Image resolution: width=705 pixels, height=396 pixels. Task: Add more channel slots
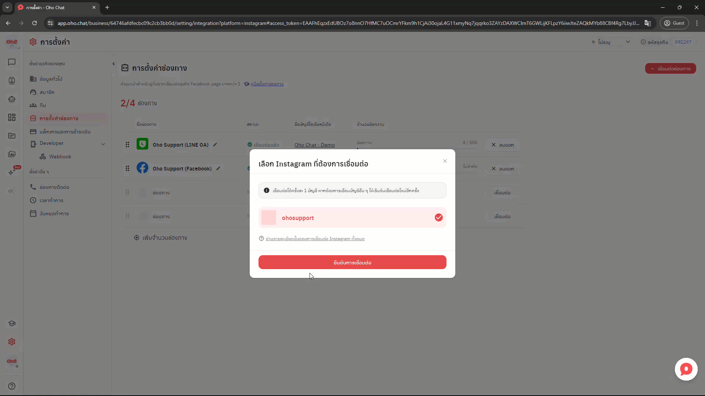[x=160, y=238]
